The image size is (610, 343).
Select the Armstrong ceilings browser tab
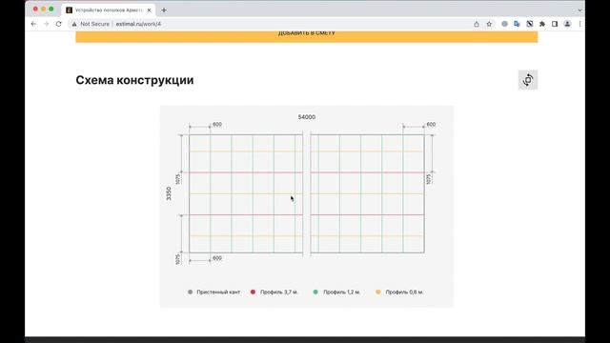coord(109,10)
